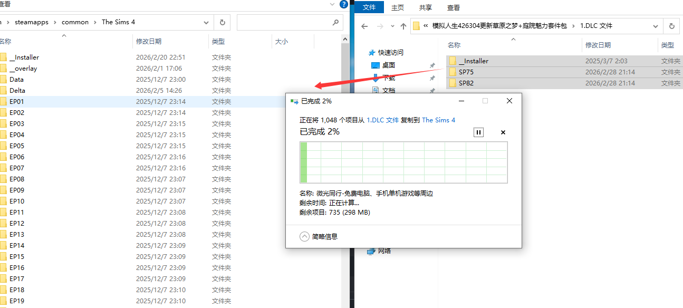Cancel the copy with the X icon
This screenshot has height=308, width=683.
point(503,132)
